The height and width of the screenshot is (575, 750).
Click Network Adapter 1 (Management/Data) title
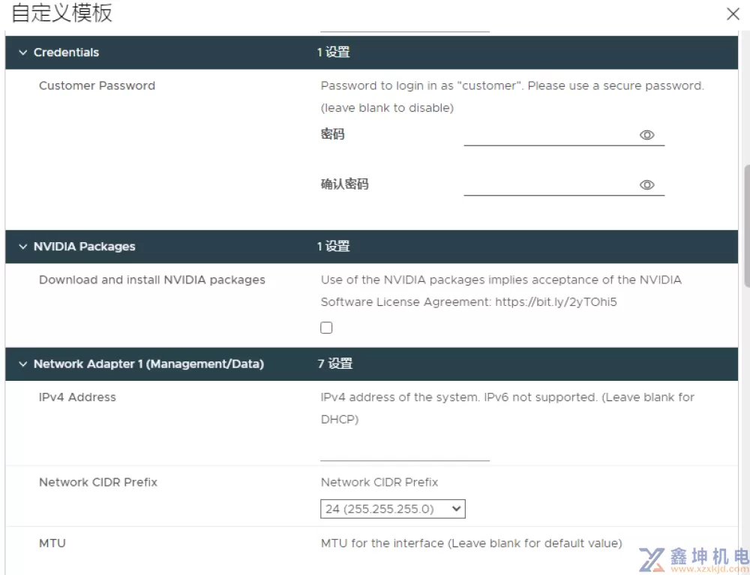click(x=148, y=364)
